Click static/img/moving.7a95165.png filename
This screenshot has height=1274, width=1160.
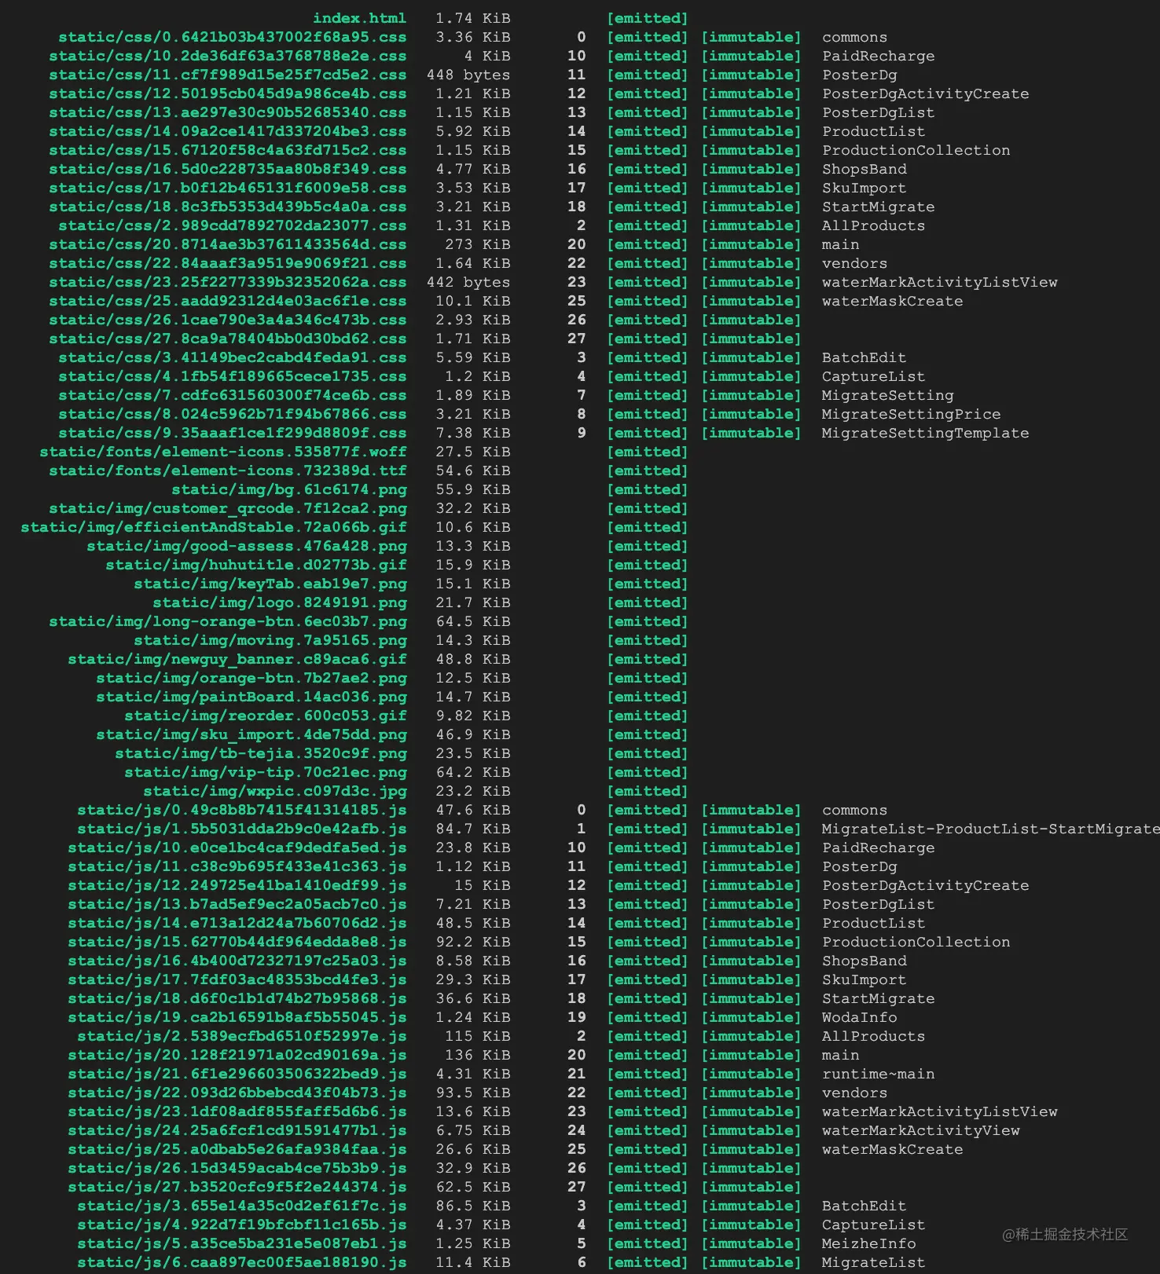point(270,640)
